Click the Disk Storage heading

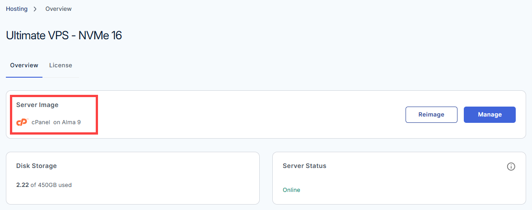[x=36, y=166]
